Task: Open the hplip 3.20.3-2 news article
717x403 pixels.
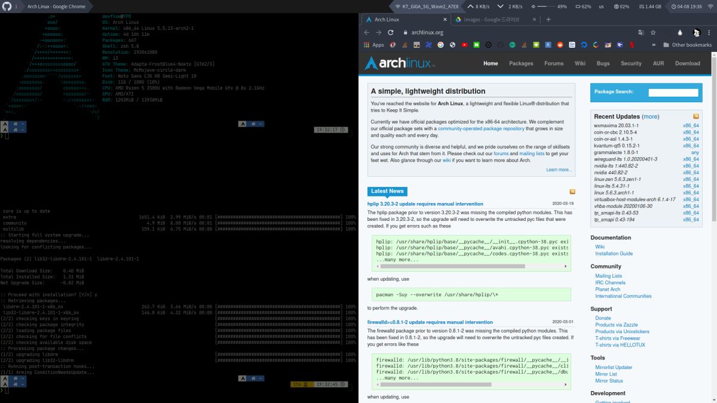Action: [425, 204]
